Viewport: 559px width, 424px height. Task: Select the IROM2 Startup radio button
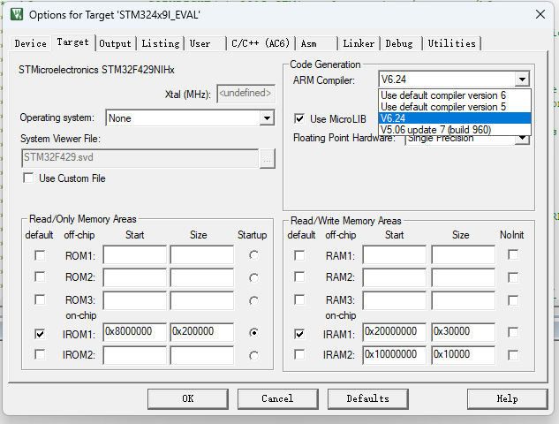(253, 355)
